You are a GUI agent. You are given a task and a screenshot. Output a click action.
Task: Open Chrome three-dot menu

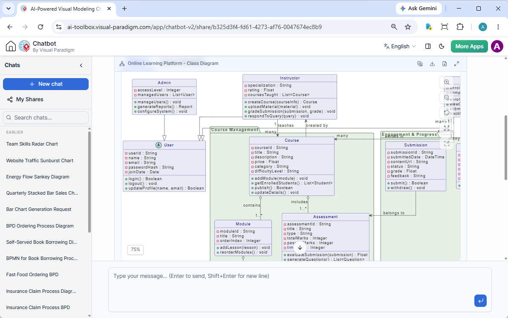pos(498,27)
